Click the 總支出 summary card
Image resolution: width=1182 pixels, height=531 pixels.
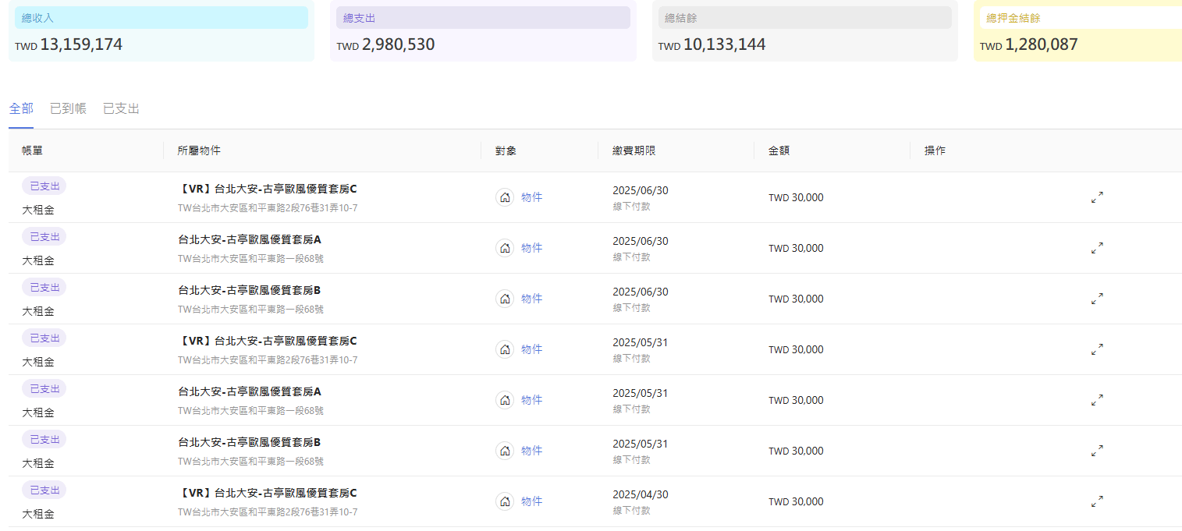482,30
